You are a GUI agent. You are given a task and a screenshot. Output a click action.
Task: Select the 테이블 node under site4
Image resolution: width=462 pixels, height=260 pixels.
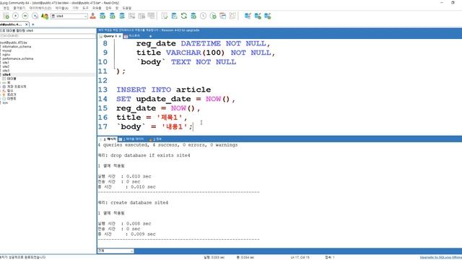(12, 79)
